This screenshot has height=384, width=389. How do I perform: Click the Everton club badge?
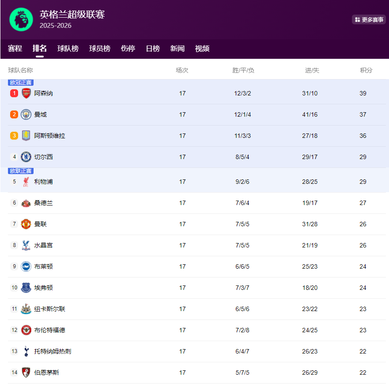pyautogui.click(x=26, y=288)
